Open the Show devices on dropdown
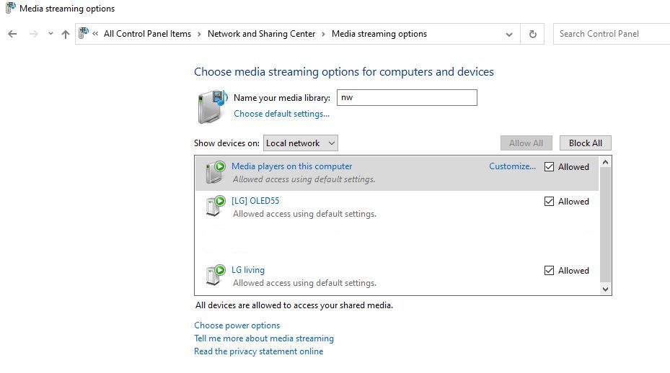670x373 pixels. (x=301, y=143)
